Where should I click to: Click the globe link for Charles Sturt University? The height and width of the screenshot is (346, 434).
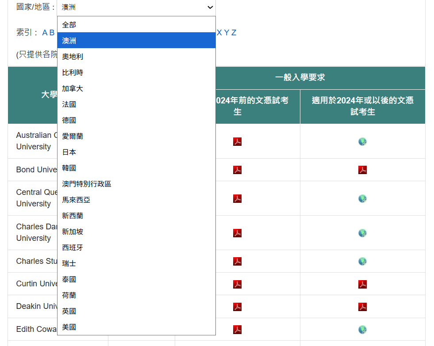point(362,261)
